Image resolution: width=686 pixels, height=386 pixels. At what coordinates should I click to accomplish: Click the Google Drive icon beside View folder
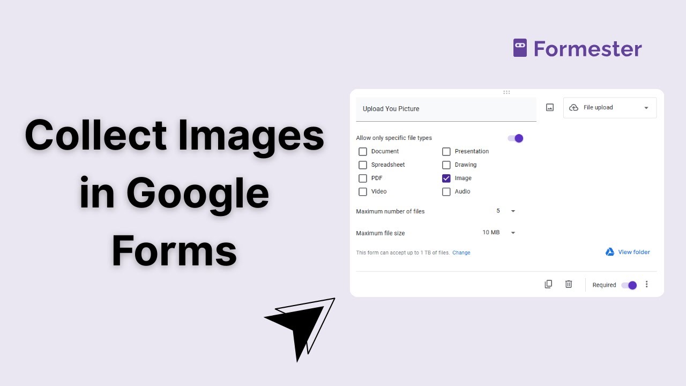coord(610,252)
